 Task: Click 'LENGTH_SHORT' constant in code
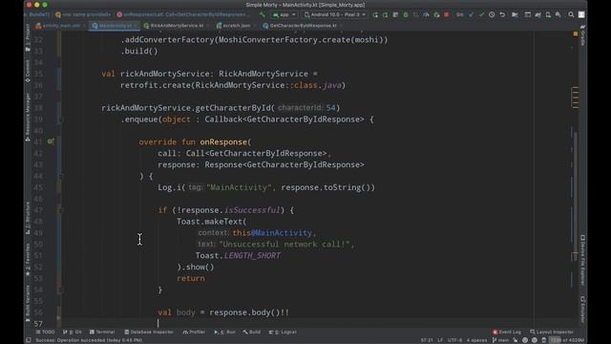coord(252,256)
